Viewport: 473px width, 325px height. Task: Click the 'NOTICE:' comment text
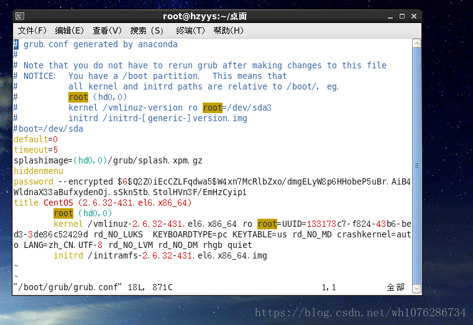[40, 76]
